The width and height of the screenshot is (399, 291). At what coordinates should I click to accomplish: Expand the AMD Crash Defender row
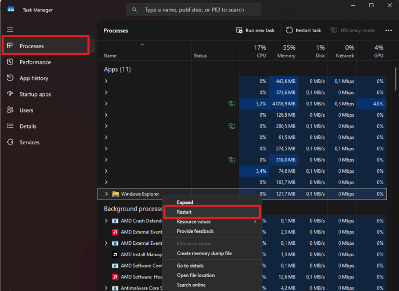[x=106, y=221]
